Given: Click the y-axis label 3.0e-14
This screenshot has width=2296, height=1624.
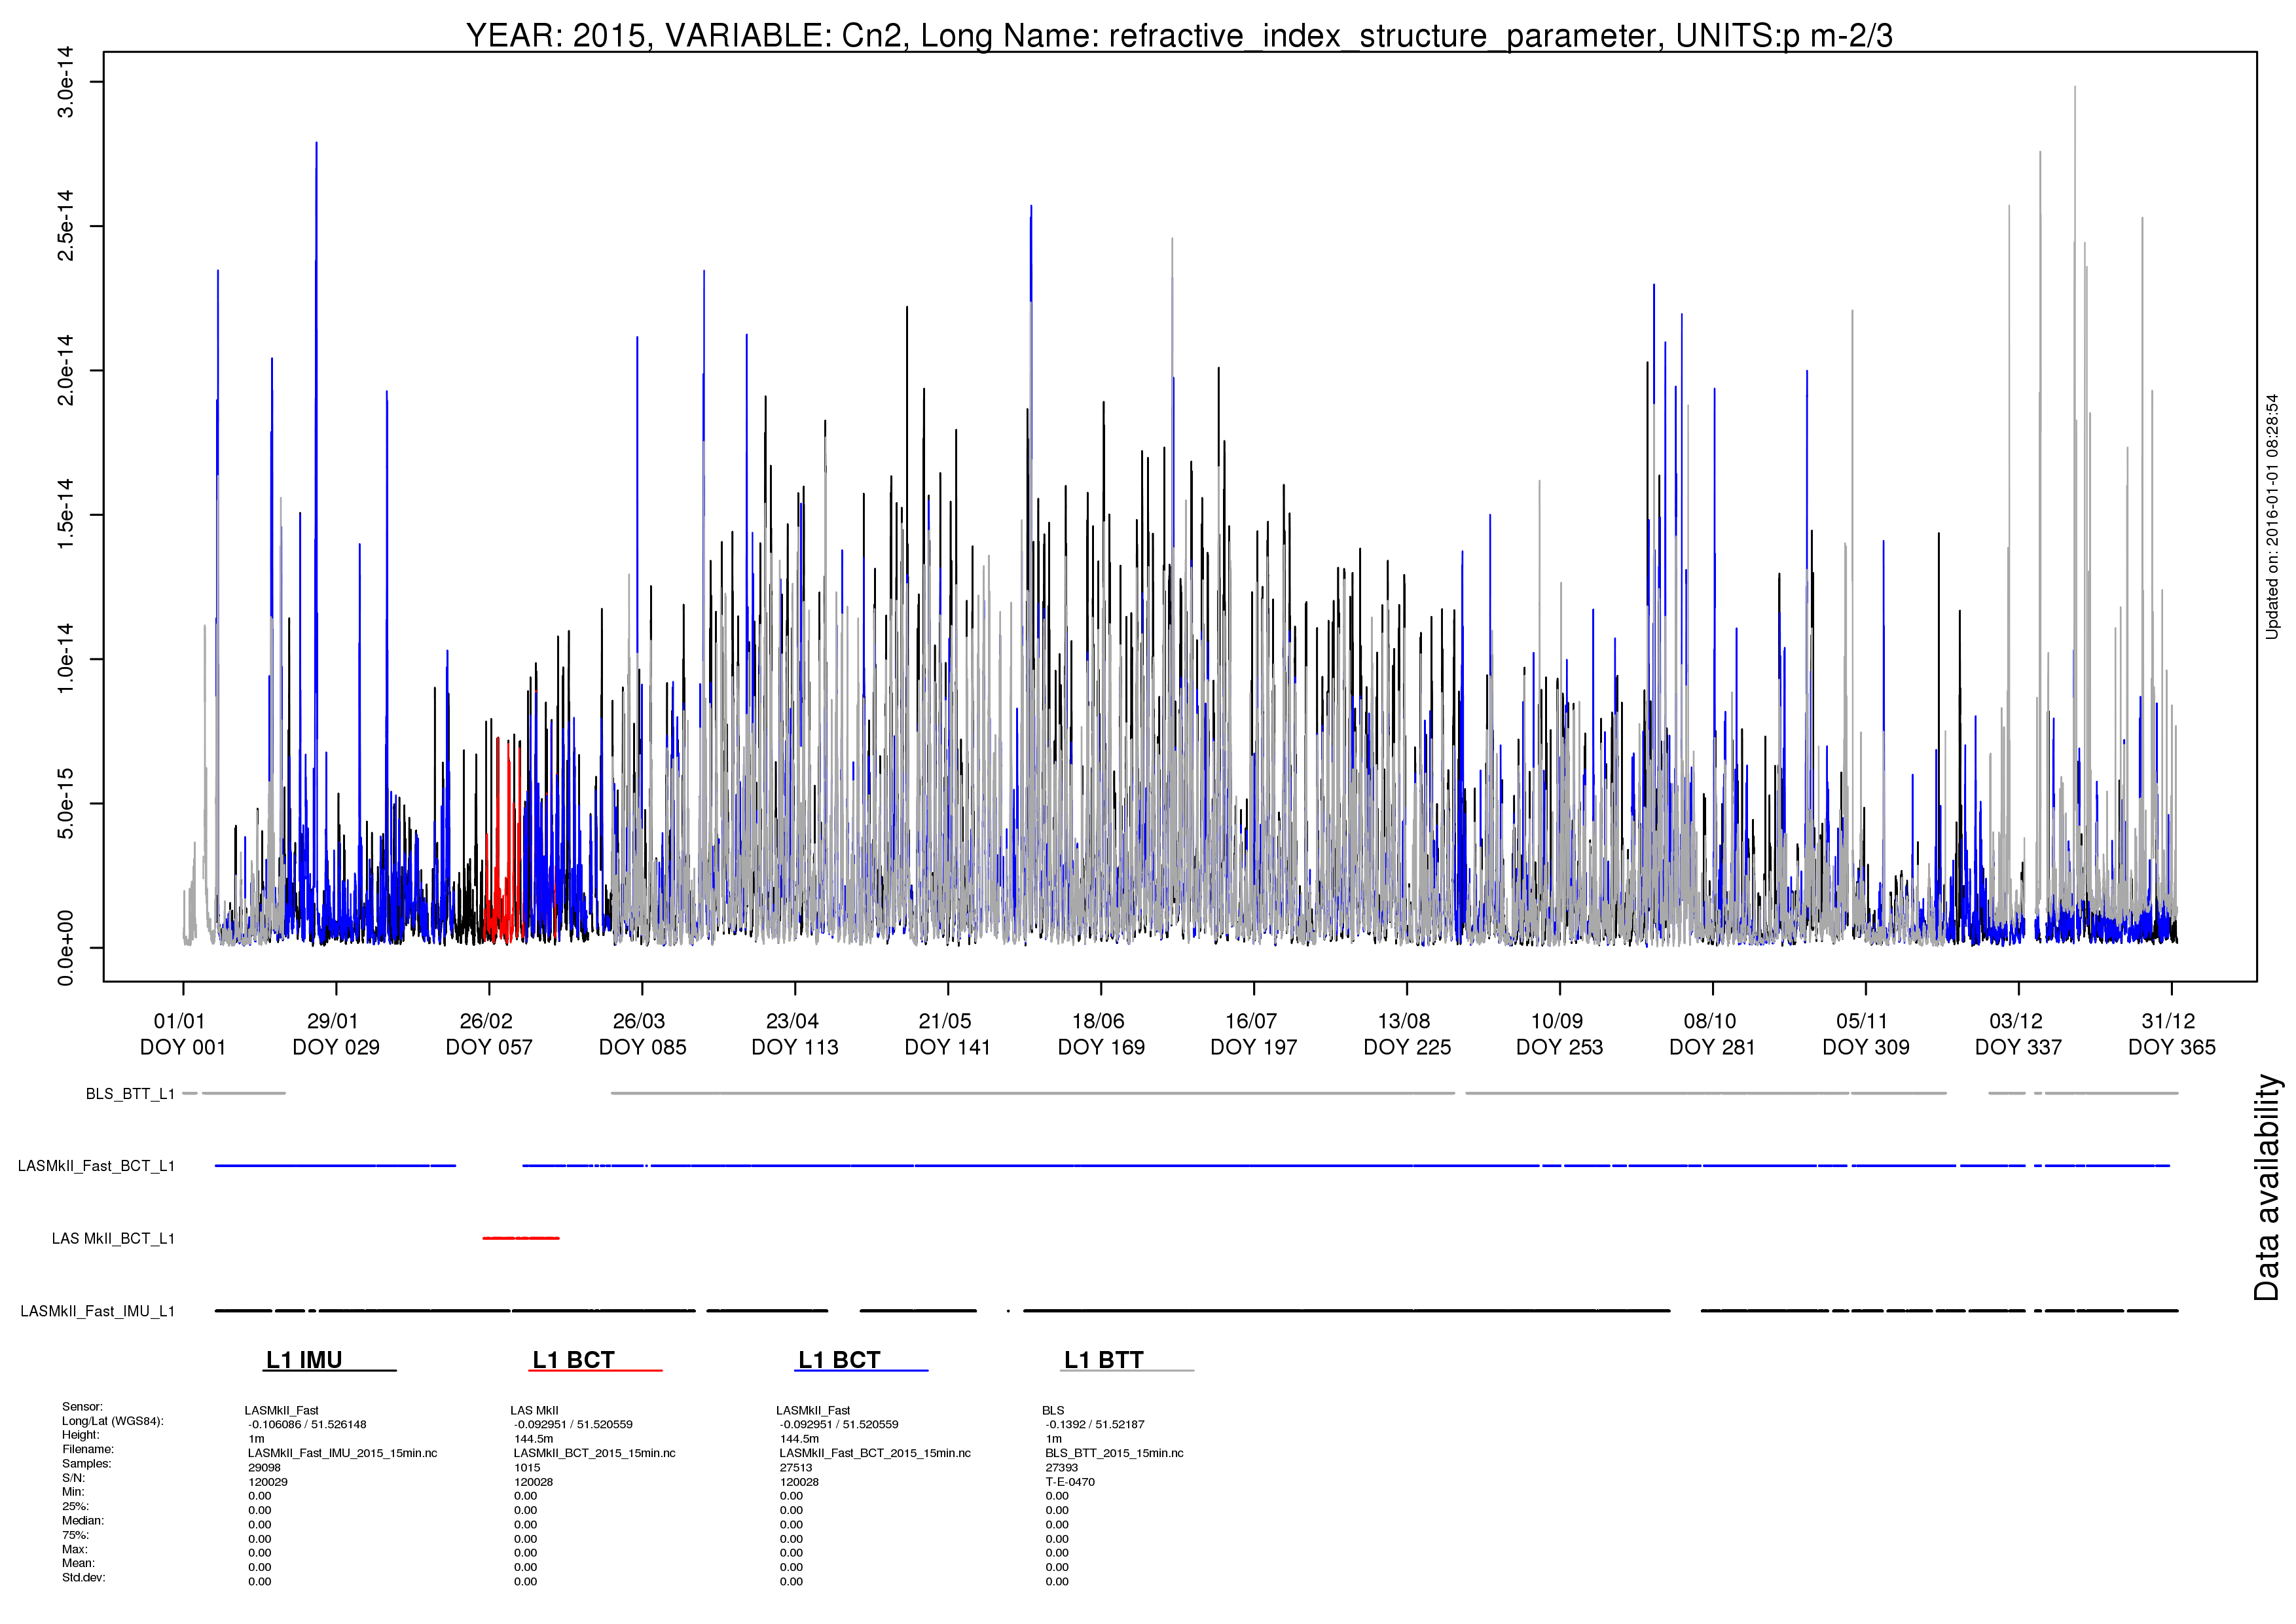Looking at the screenshot, I should point(65,82).
